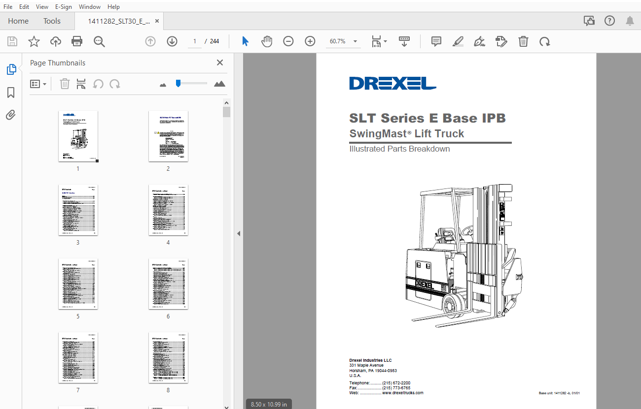Viewport: 641px width, 409px height.
Task: Zoom in with the plus icon
Action: pyautogui.click(x=310, y=41)
